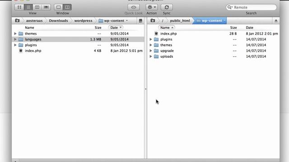Select local 'themes' name
Viewport: 289px width, 162px height.
click(x=31, y=34)
